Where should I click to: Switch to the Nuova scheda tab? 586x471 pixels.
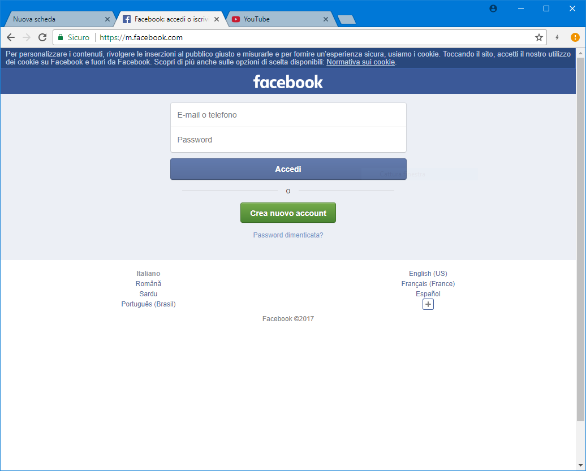pyautogui.click(x=57, y=19)
